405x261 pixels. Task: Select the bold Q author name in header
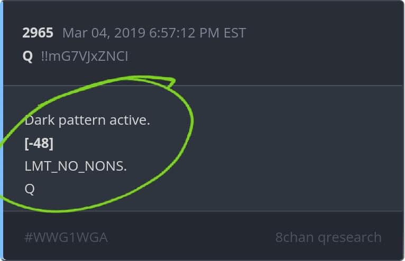coord(28,56)
